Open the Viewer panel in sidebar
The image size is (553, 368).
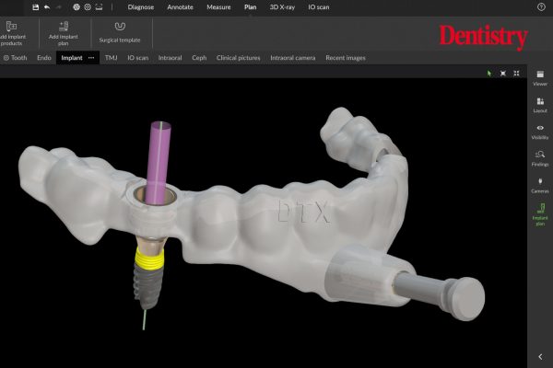click(539, 76)
